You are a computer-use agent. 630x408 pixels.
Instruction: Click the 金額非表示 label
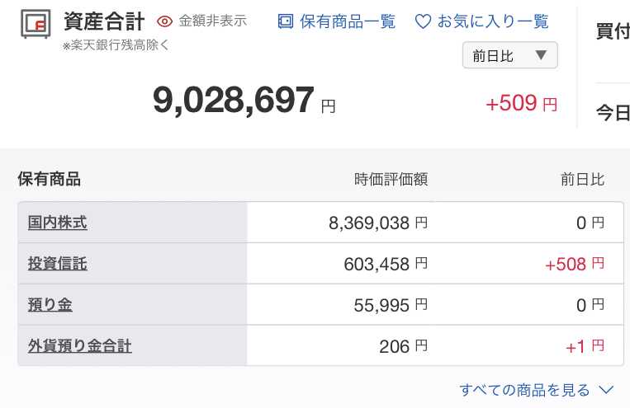tap(212, 21)
